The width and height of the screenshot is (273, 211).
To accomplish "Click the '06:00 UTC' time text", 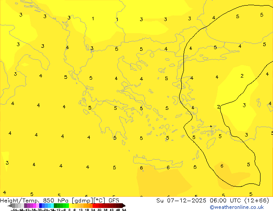I will coord(226,201).
